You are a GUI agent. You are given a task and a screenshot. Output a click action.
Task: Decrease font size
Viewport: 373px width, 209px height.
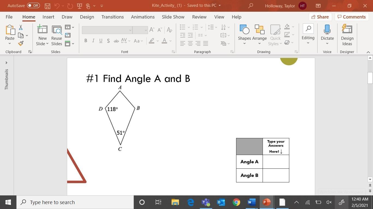coord(160,30)
